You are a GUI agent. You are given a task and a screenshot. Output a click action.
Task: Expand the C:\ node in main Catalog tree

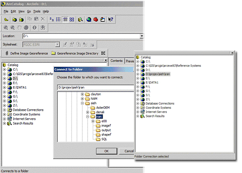click(4, 69)
